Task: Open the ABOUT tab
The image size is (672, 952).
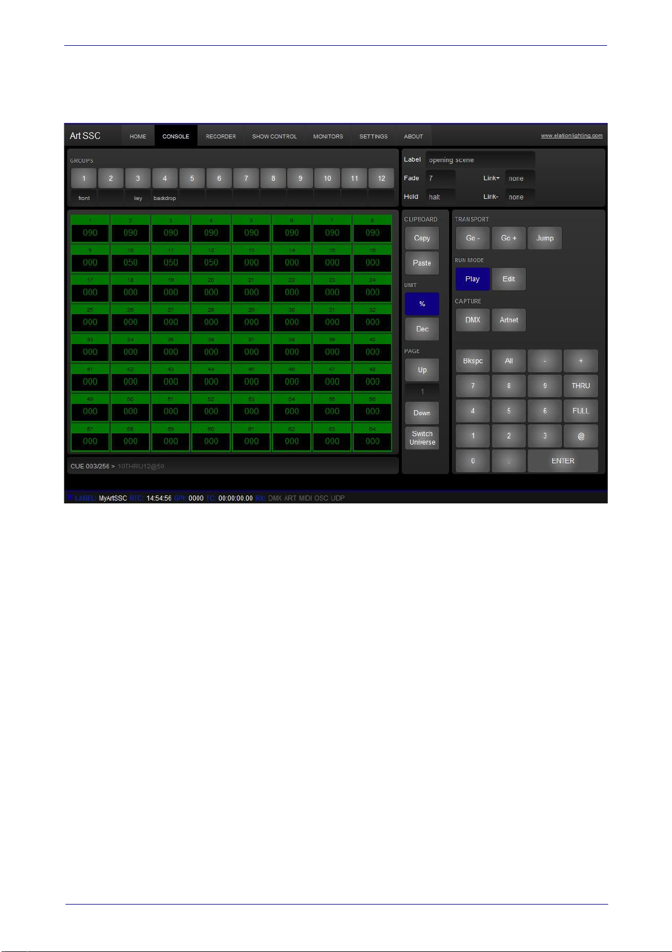Action: tap(414, 136)
